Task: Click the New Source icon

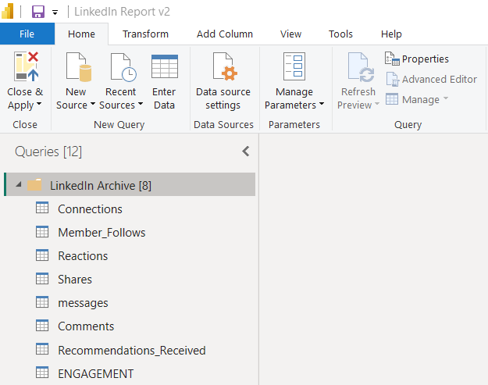Action: (x=78, y=67)
